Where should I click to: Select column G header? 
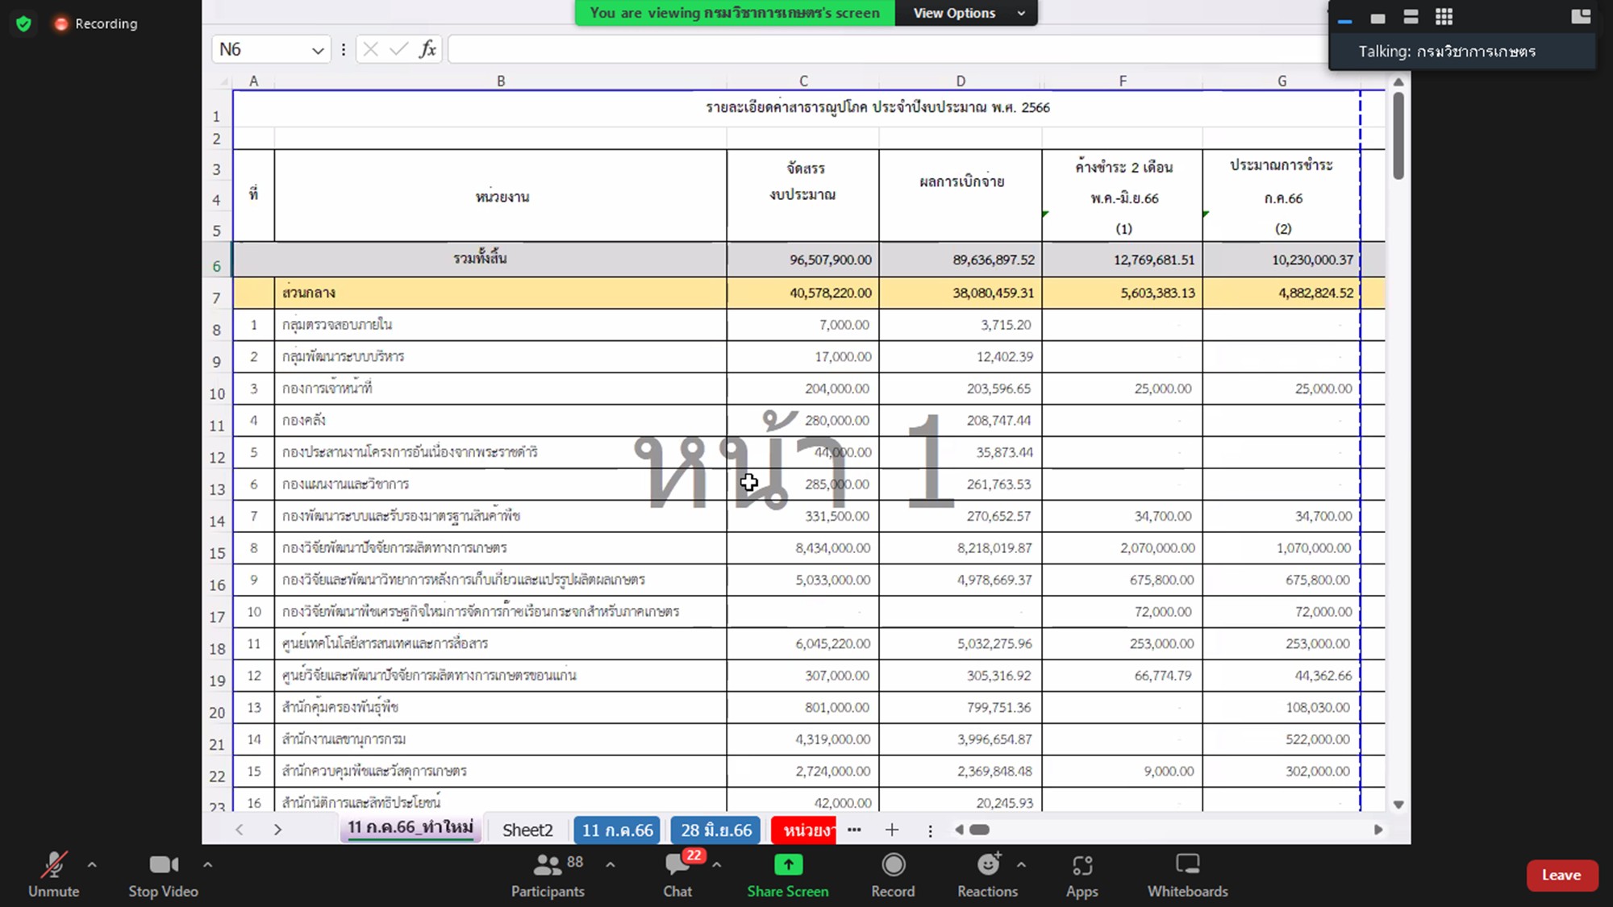pyautogui.click(x=1282, y=81)
